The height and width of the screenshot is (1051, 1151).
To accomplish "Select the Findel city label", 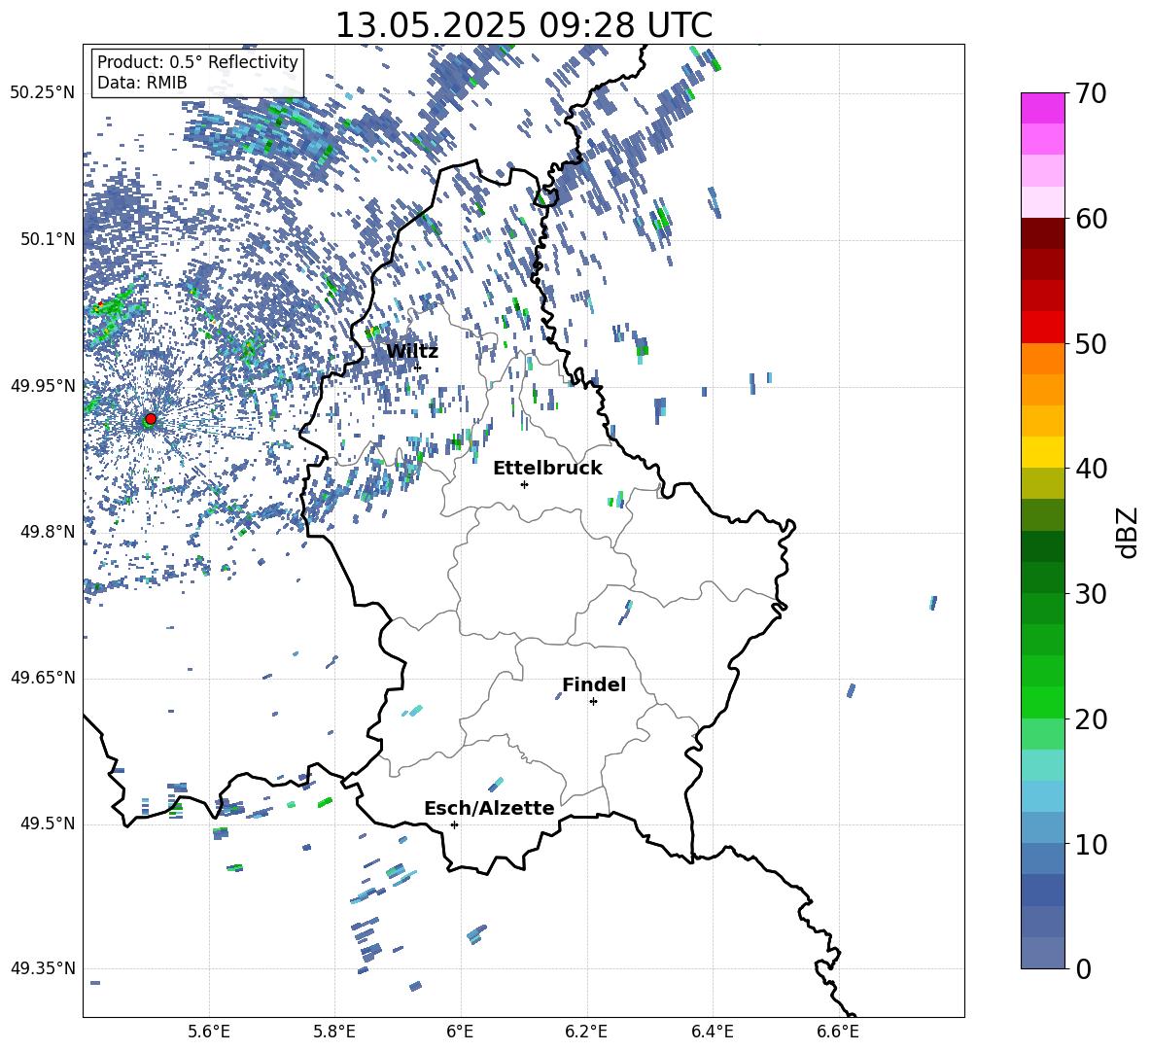I will (x=594, y=684).
